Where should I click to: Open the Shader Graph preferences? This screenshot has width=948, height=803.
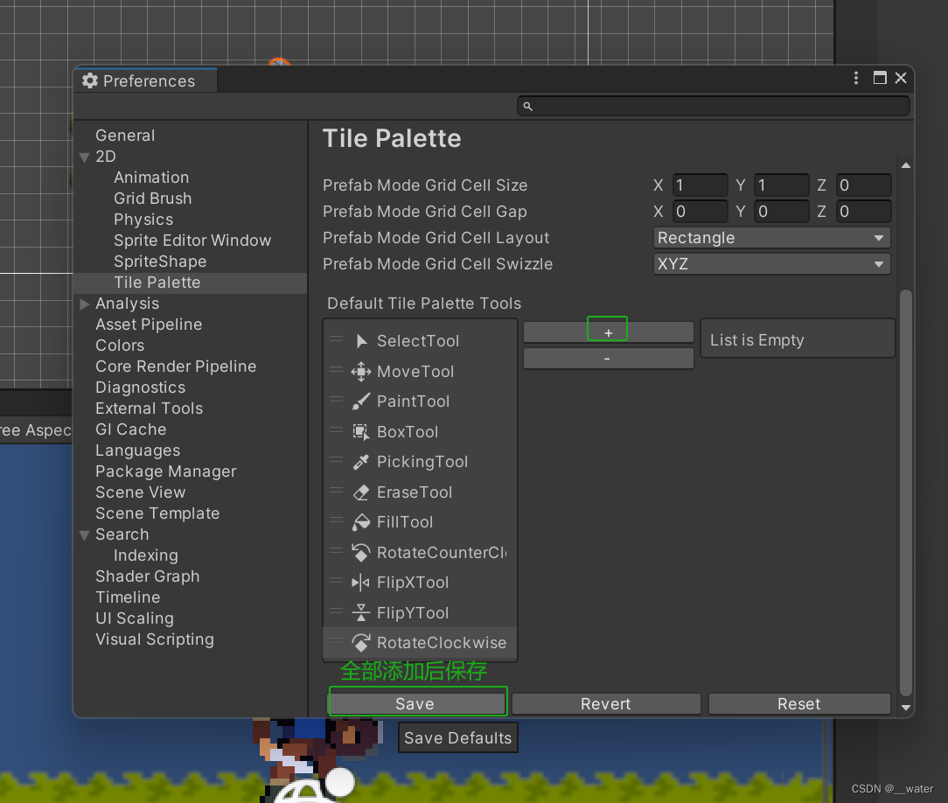click(148, 576)
